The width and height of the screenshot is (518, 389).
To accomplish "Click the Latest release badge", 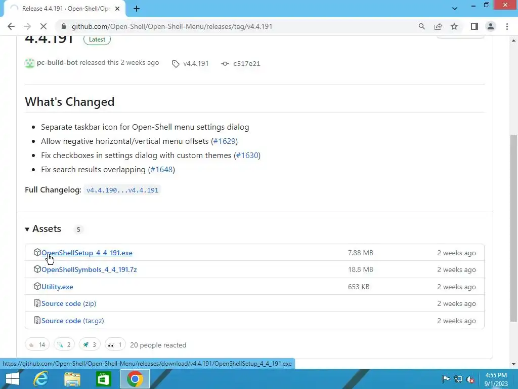I will [x=97, y=40].
